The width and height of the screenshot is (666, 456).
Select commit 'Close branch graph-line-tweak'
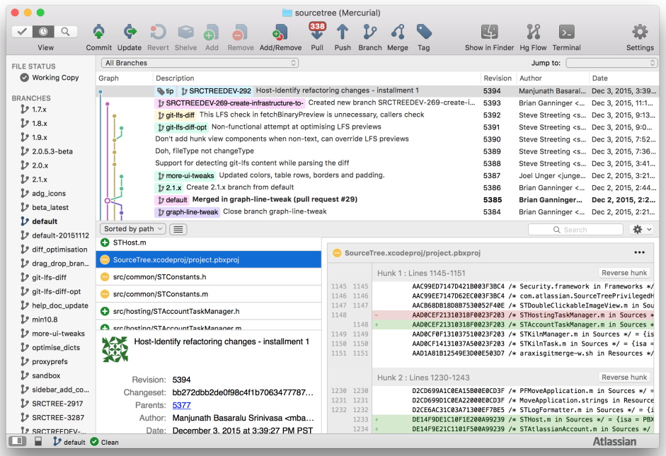click(x=378, y=211)
